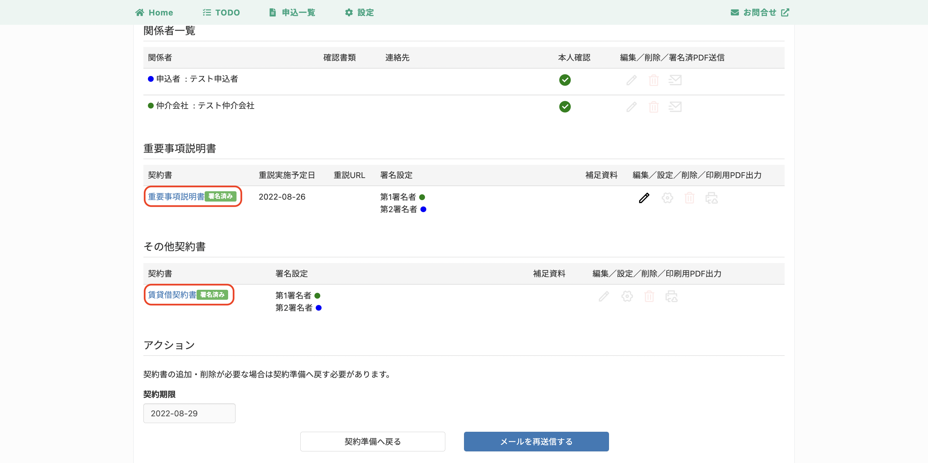Click the 本人確認 column header
This screenshot has height=463, width=928.
click(574, 58)
